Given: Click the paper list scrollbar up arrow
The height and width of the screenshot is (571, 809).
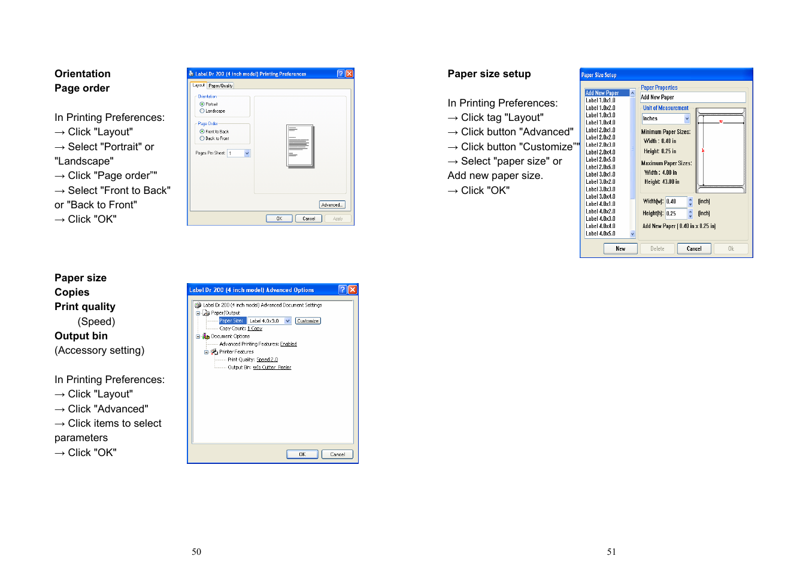Looking at the screenshot, I should point(632,93).
